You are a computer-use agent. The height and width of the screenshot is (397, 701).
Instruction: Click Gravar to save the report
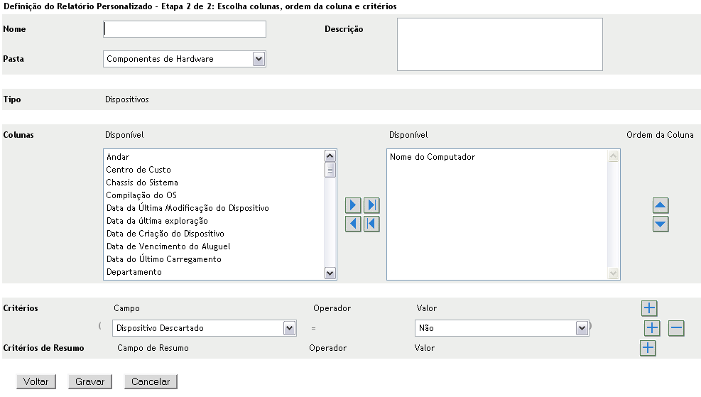click(90, 381)
